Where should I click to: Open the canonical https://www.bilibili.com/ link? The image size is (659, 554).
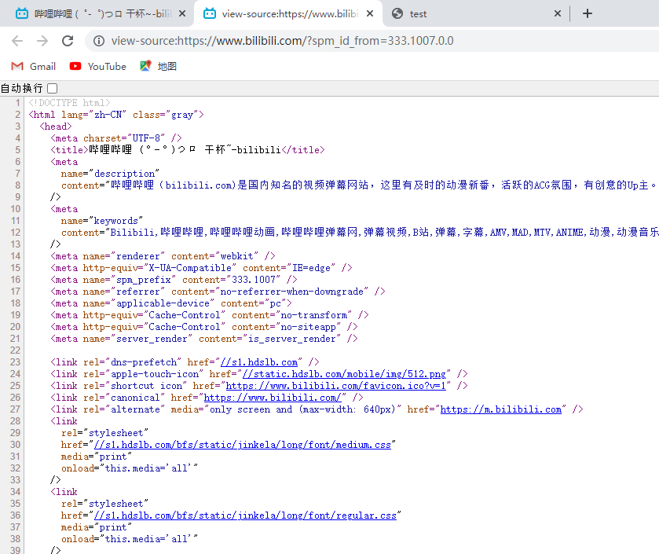[x=273, y=398]
